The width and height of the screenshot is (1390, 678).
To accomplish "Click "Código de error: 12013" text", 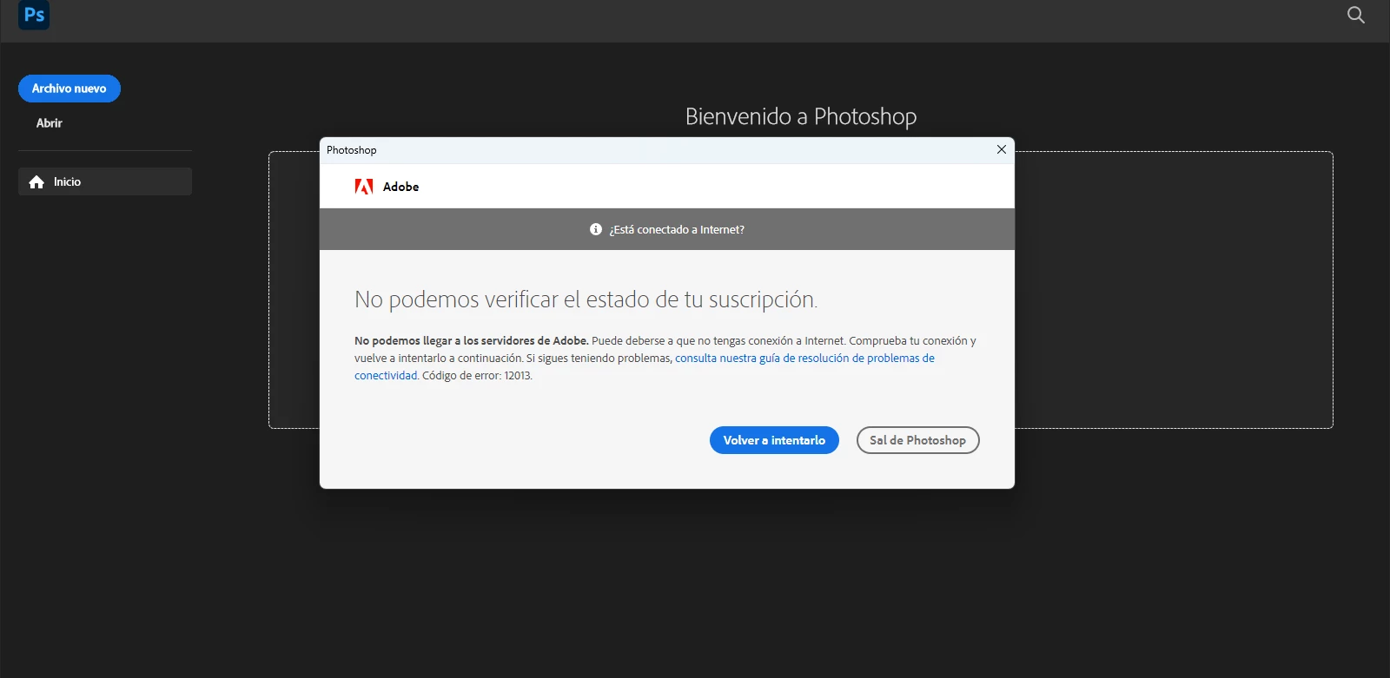I will tap(477, 376).
